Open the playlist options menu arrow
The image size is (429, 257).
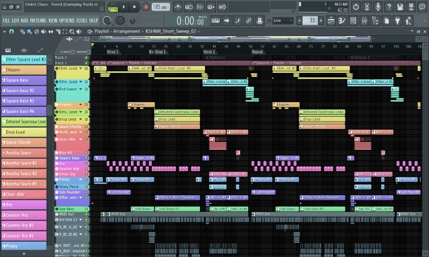tap(4, 32)
